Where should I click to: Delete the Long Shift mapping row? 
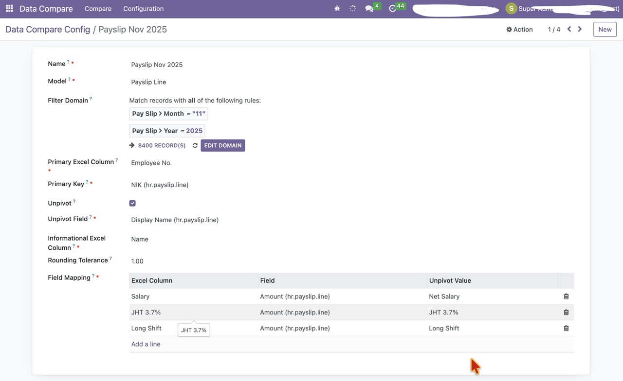click(566, 329)
